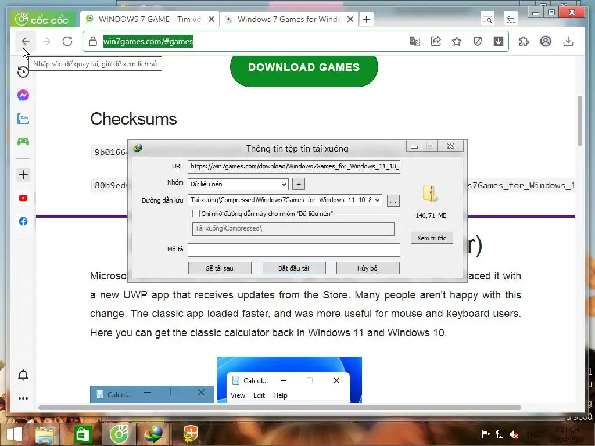Screen dimensions: 595x446
Task: Open a new tab with plus
Action: pos(367,19)
